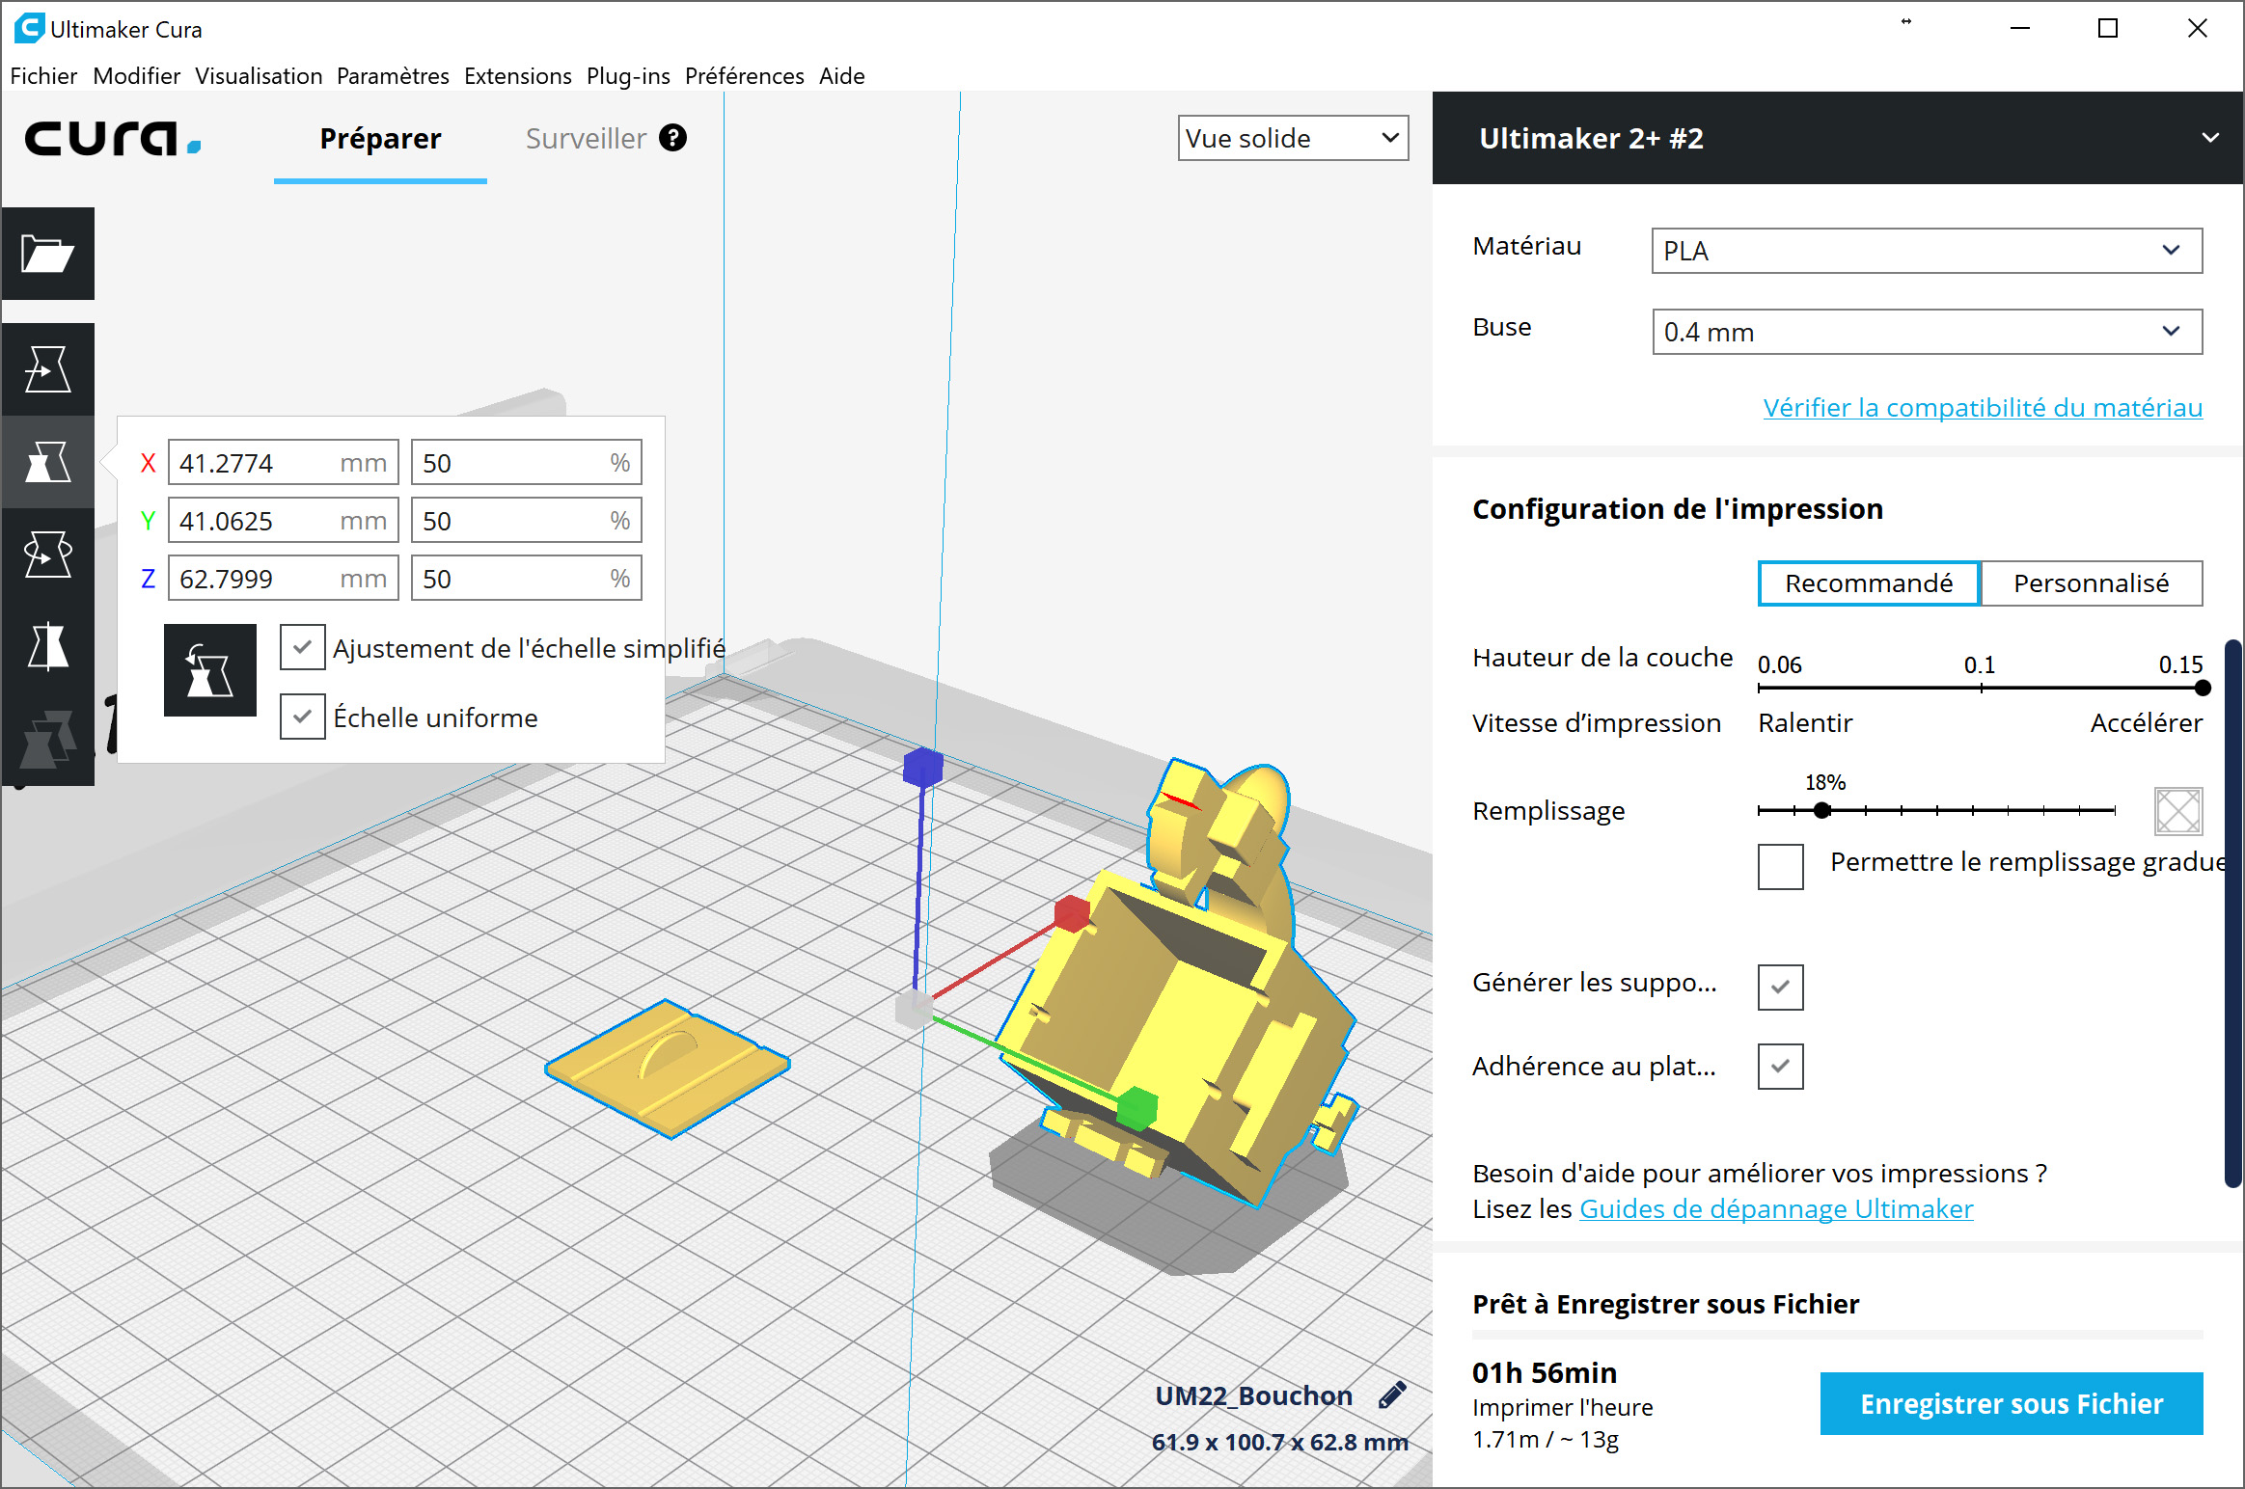Select the flat yellow plate model
Viewport: 2245px width, 1489px height.
[x=668, y=1068]
